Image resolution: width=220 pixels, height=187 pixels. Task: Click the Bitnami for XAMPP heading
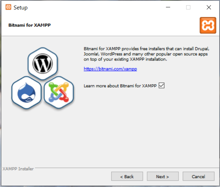[30, 25]
